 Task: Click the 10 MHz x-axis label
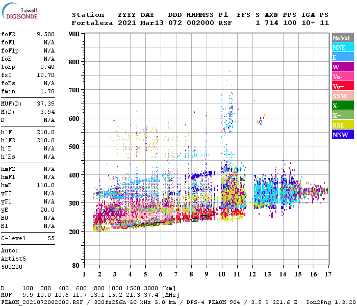[x=222, y=274]
